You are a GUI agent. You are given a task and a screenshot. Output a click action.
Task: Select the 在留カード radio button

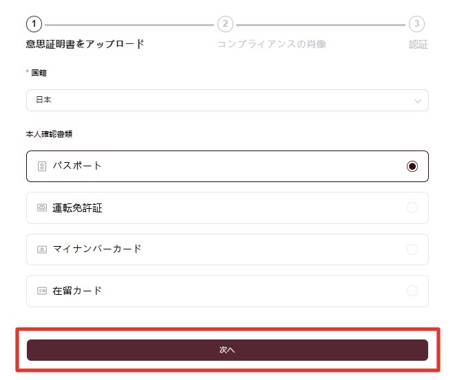click(412, 291)
